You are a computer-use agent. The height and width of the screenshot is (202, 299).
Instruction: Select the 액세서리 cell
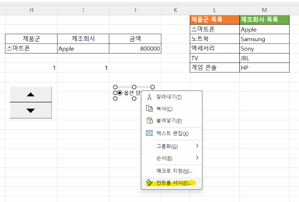click(215, 49)
